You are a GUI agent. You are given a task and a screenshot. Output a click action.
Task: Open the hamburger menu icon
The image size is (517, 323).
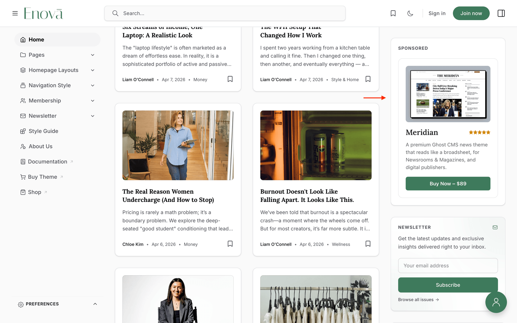pyautogui.click(x=15, y=13)
